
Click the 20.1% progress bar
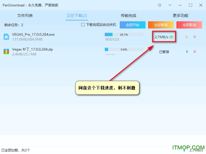124,35
